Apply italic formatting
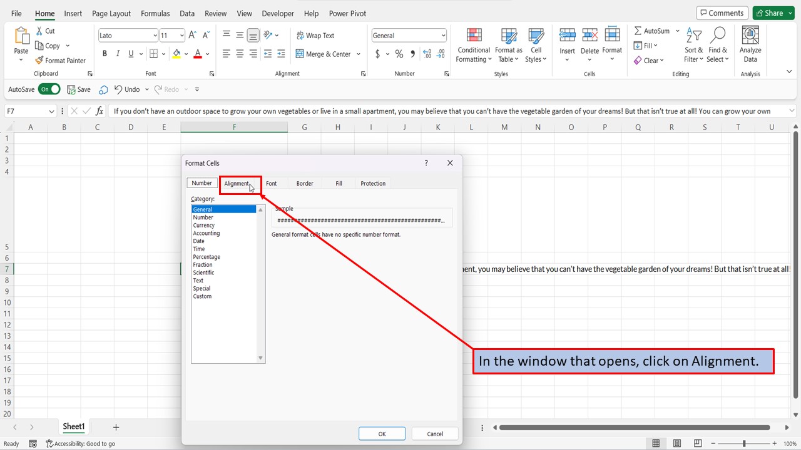This screenshot has height=450, width=801. 117,54
